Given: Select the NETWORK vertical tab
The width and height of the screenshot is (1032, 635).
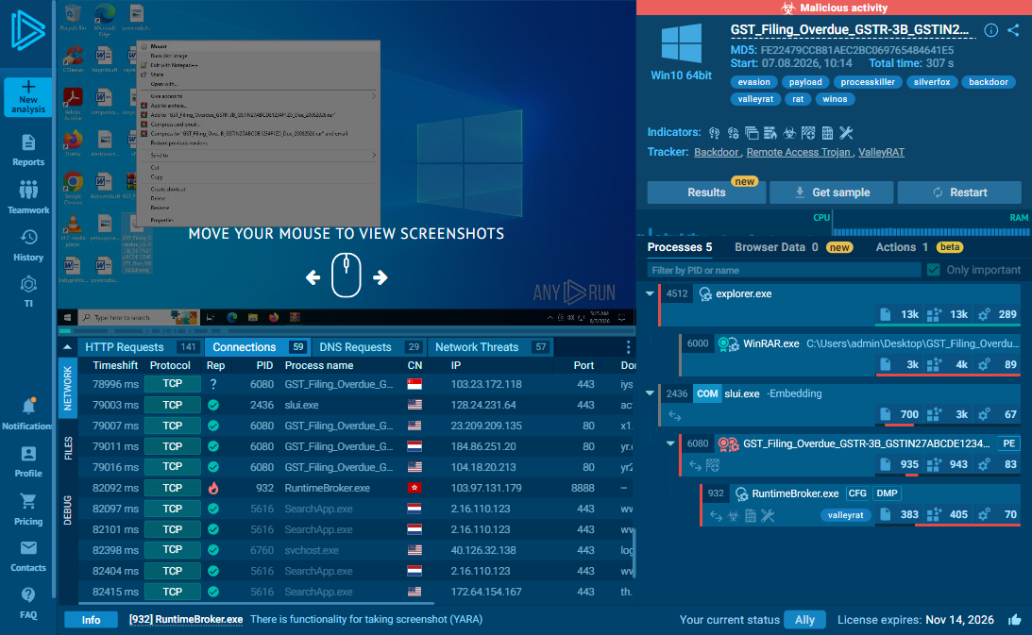Looking at the screenshot, I should (68, 388).
